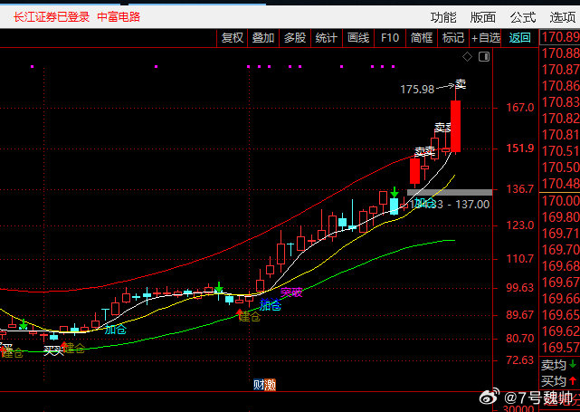Click the 151.9 axis label

pos(520,149)
